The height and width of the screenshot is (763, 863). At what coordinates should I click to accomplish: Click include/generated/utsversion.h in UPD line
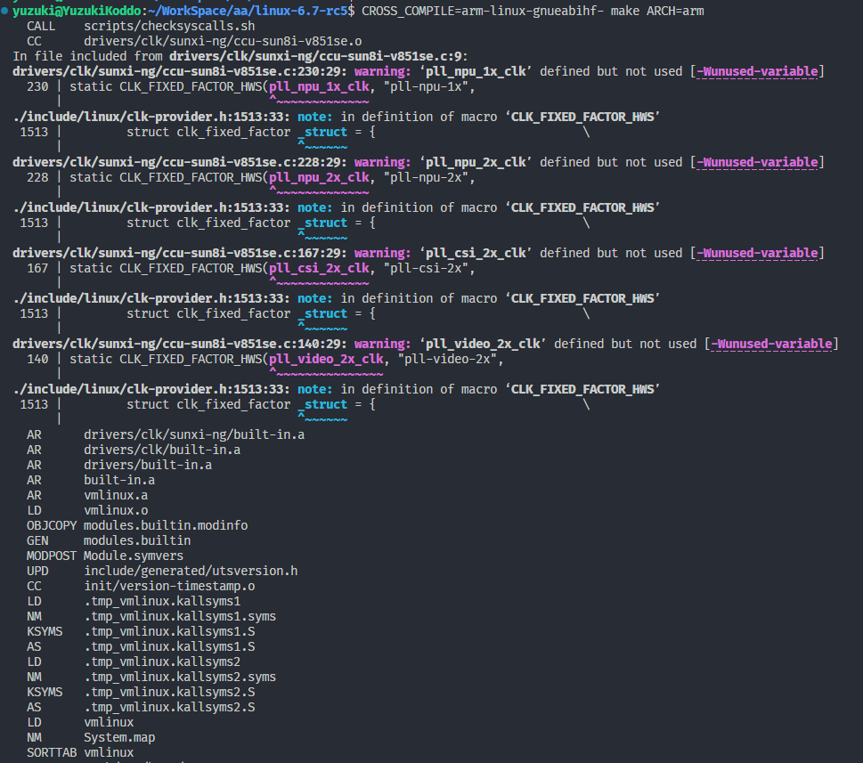click(x=191, y=571)
